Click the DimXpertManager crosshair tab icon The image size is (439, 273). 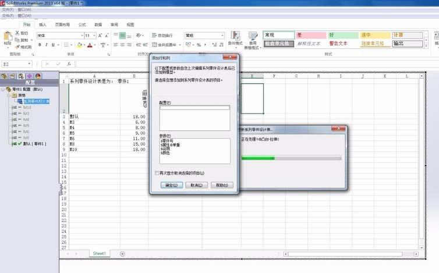coord(29,76)
